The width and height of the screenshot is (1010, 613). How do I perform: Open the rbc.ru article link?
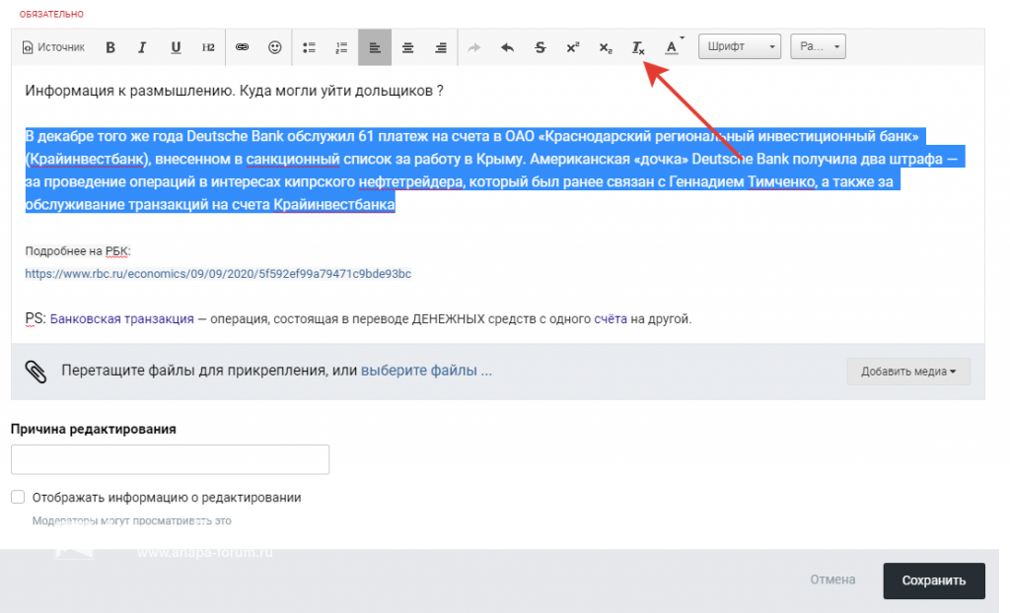(218, 274)
